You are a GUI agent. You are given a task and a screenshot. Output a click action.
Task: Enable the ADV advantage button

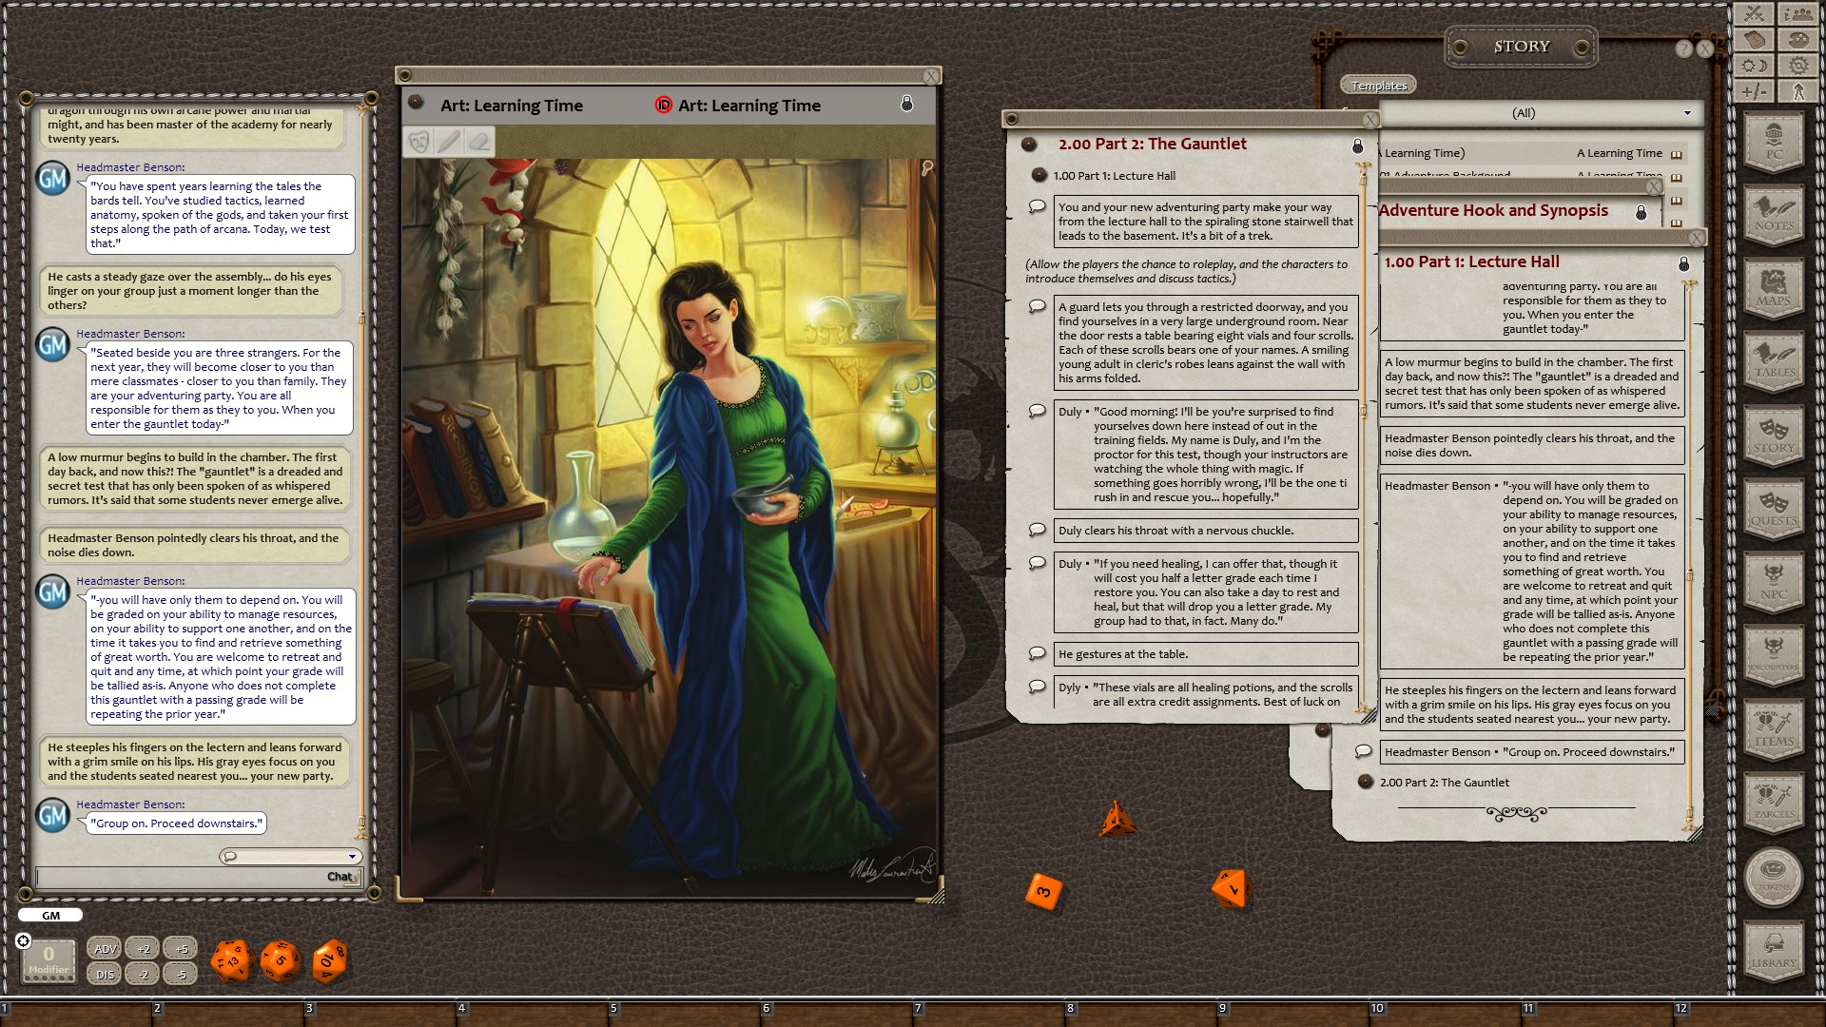(x=104, y=948)
